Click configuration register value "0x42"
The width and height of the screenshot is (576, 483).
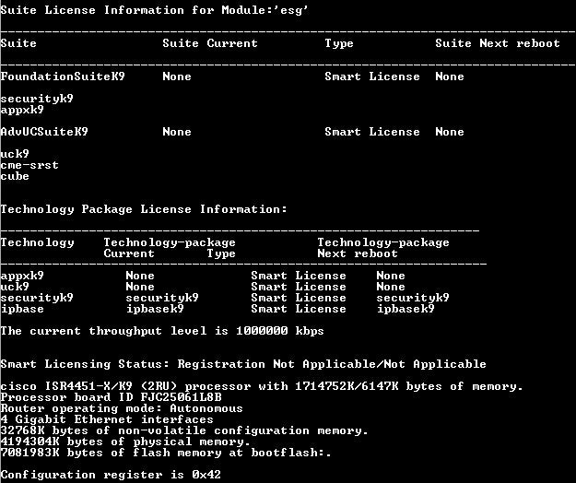(206, 474)
